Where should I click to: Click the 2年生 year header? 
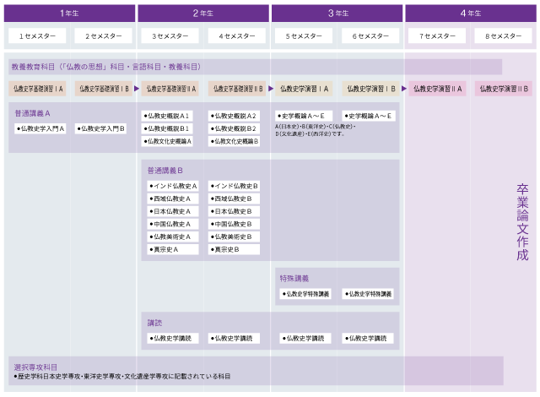203,14
